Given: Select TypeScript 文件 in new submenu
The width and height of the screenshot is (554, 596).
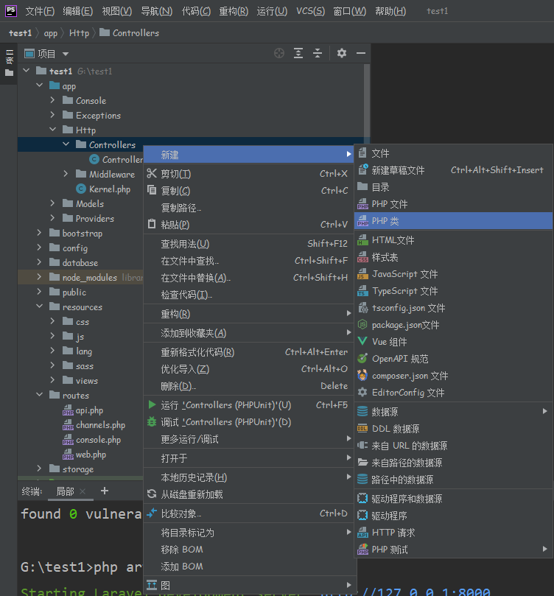Looking at the screenshot, I should coord(453,291).
